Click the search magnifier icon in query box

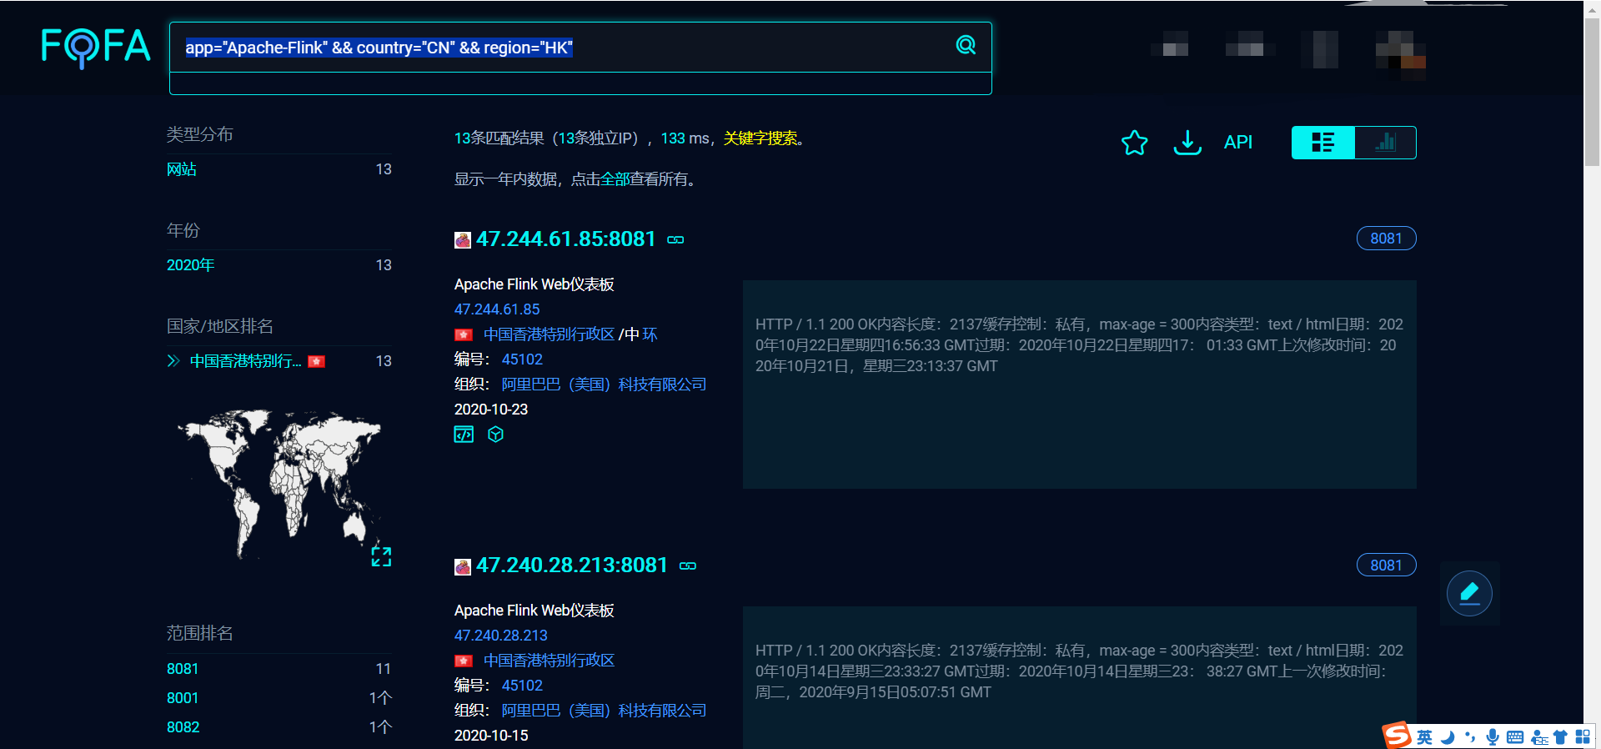click(x=966, y=45)
